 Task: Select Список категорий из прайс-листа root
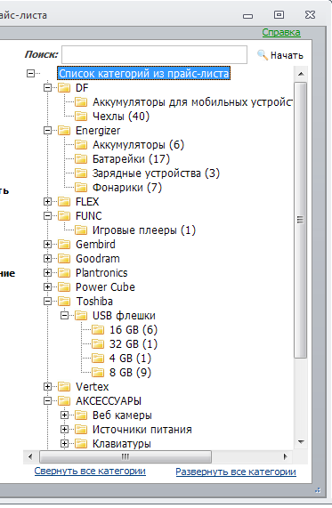(x=144, y=74)
